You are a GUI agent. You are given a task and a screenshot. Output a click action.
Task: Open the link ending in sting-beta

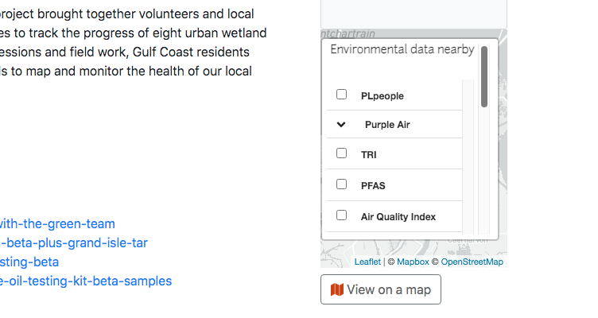tap(29, 262)
